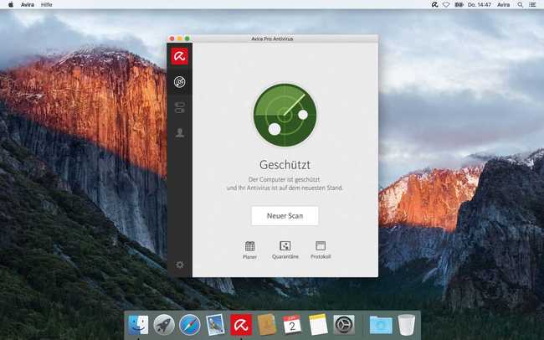The image size is (544, 340).
Task: Click the Avira Pro Antivirus title text
Action: click(x=272, y=39)
